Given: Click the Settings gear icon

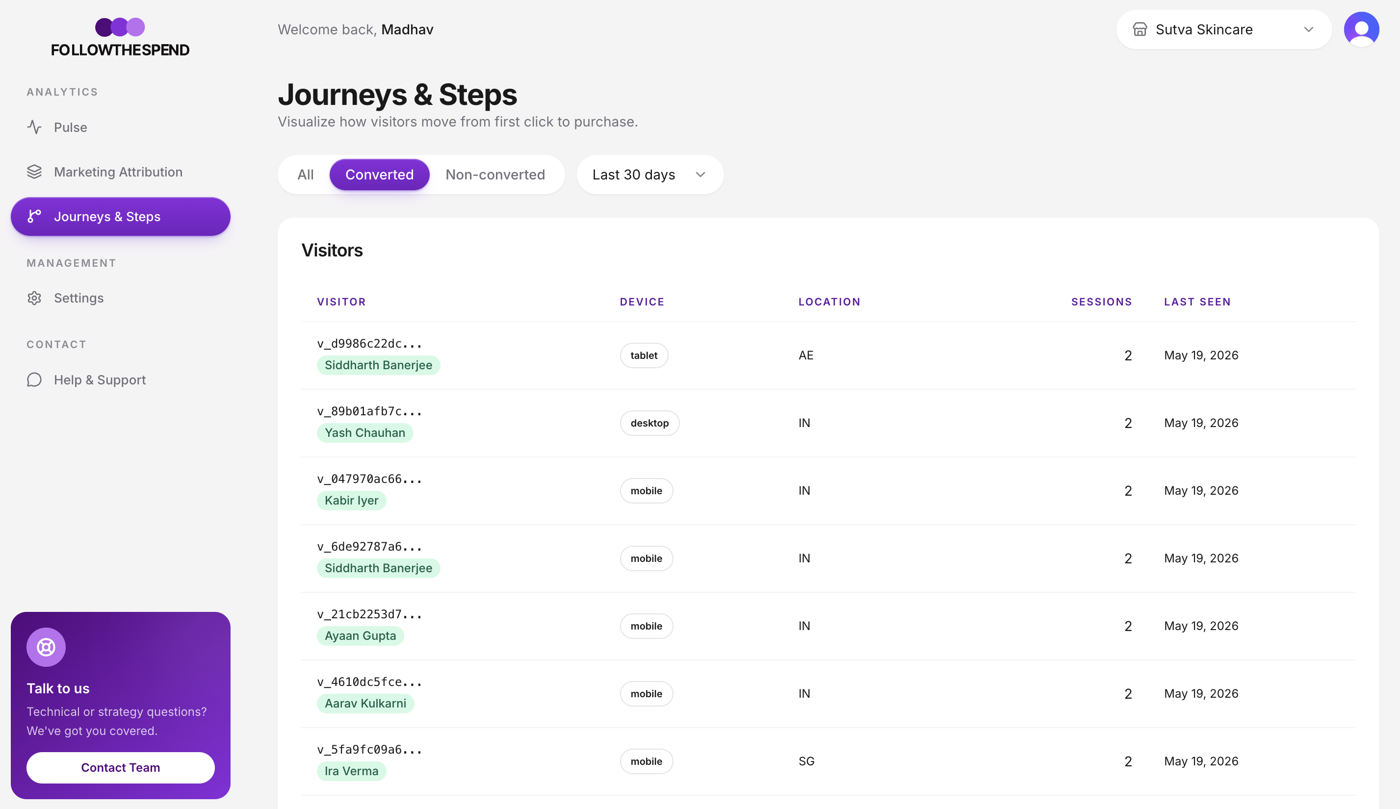Looking at the screenshot, I should 34,298.
